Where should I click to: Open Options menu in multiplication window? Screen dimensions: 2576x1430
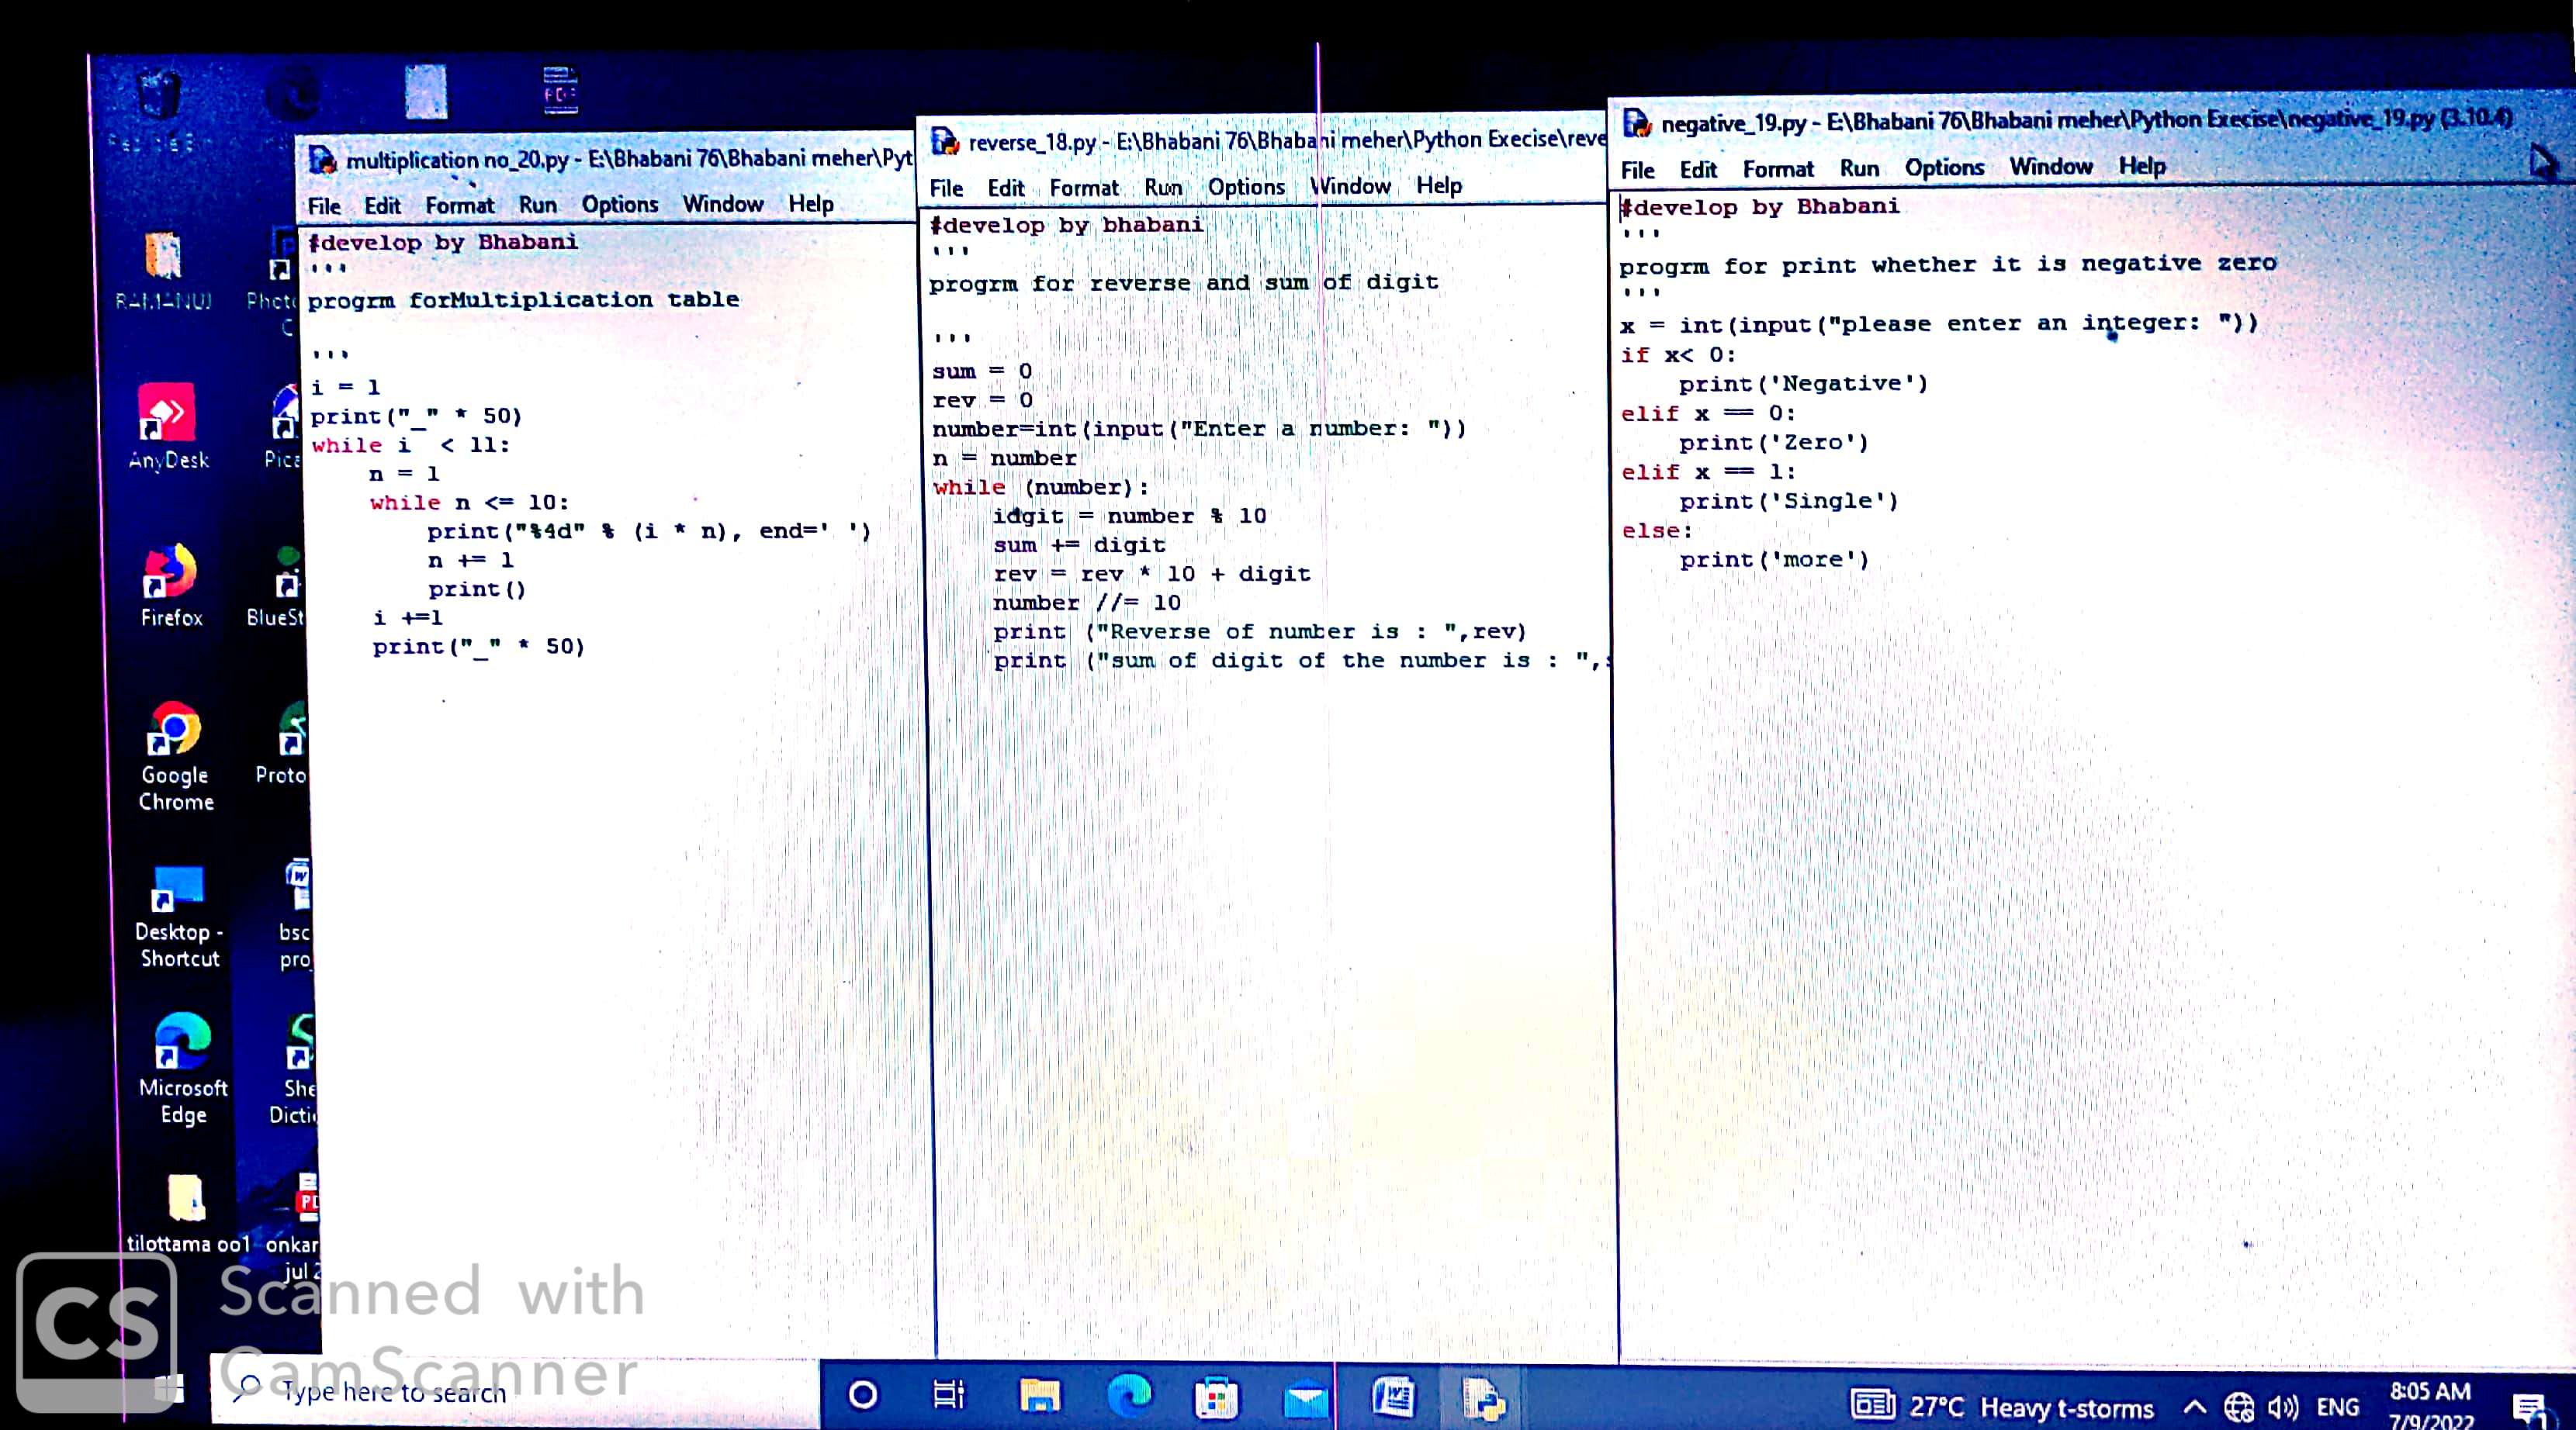click(619, 205)
